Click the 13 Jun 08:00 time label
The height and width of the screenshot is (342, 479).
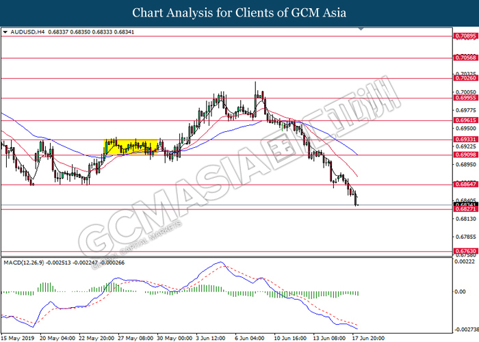(329, 339)
